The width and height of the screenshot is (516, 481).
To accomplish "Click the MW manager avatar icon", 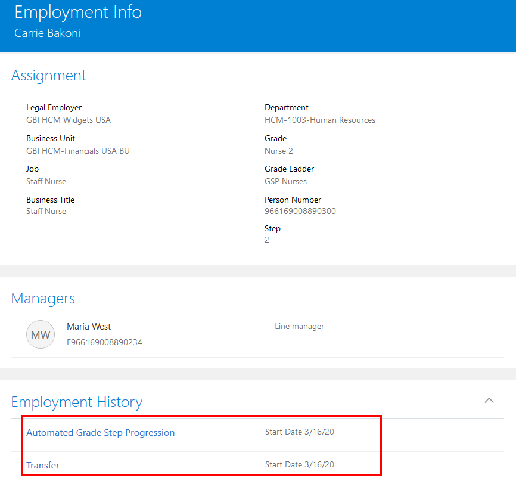I will (41, 335).
